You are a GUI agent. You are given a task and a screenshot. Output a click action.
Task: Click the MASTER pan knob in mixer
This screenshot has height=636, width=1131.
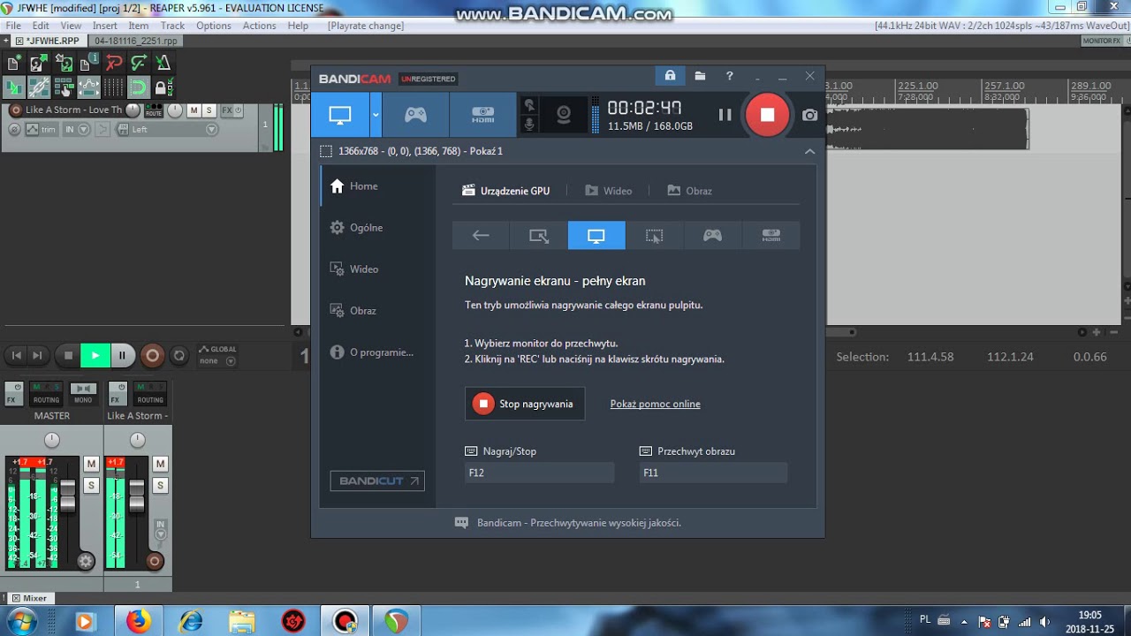click(x=51, y=440)
